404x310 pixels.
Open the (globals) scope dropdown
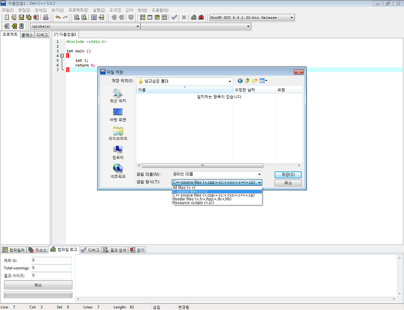[x=138, y=26]
